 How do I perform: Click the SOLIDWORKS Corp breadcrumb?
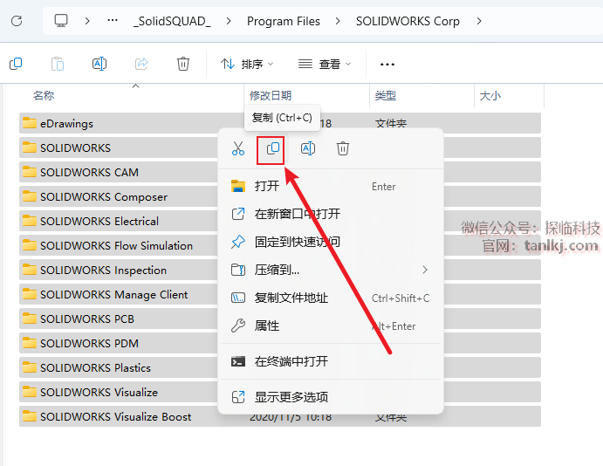coord(408,21)
